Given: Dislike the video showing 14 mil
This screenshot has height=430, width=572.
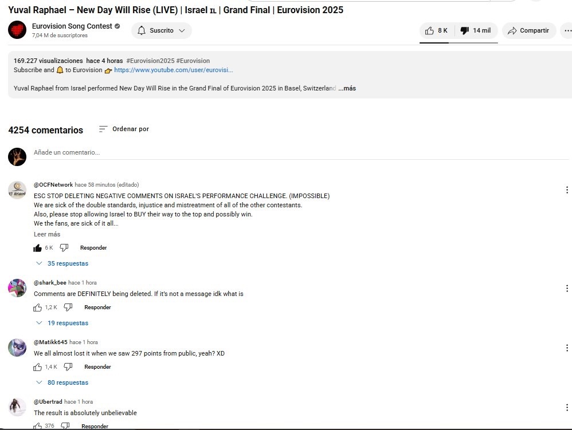Looking at the screenshot, I should pyautogui.click(x=476, y=30).
